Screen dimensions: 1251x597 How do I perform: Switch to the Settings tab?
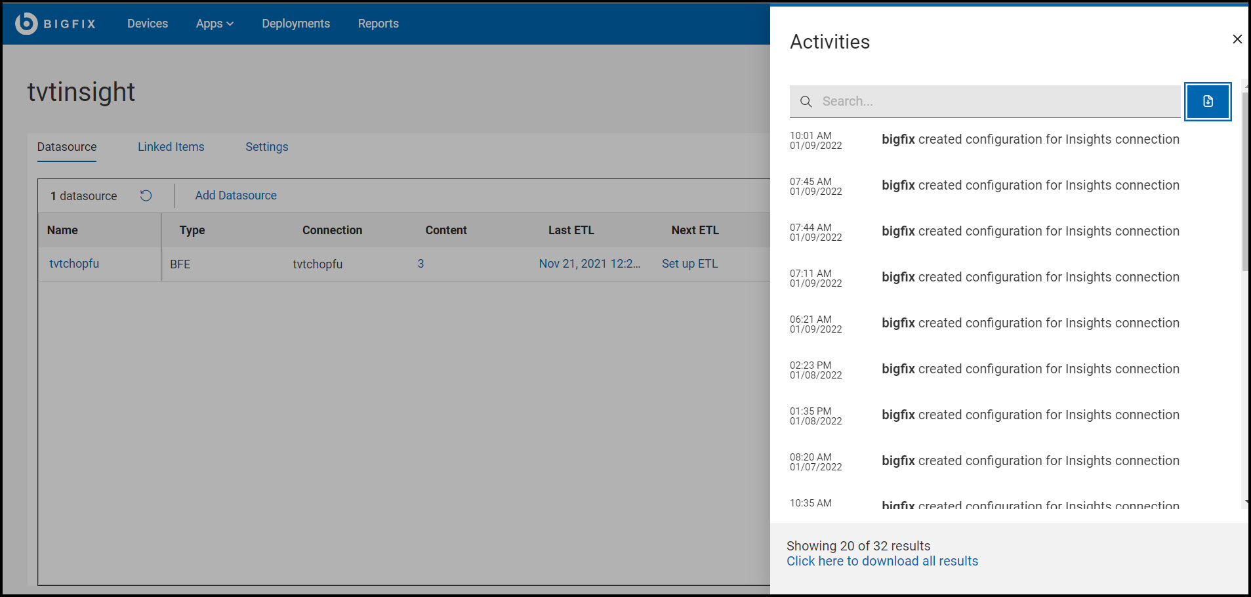coord(266,147)
